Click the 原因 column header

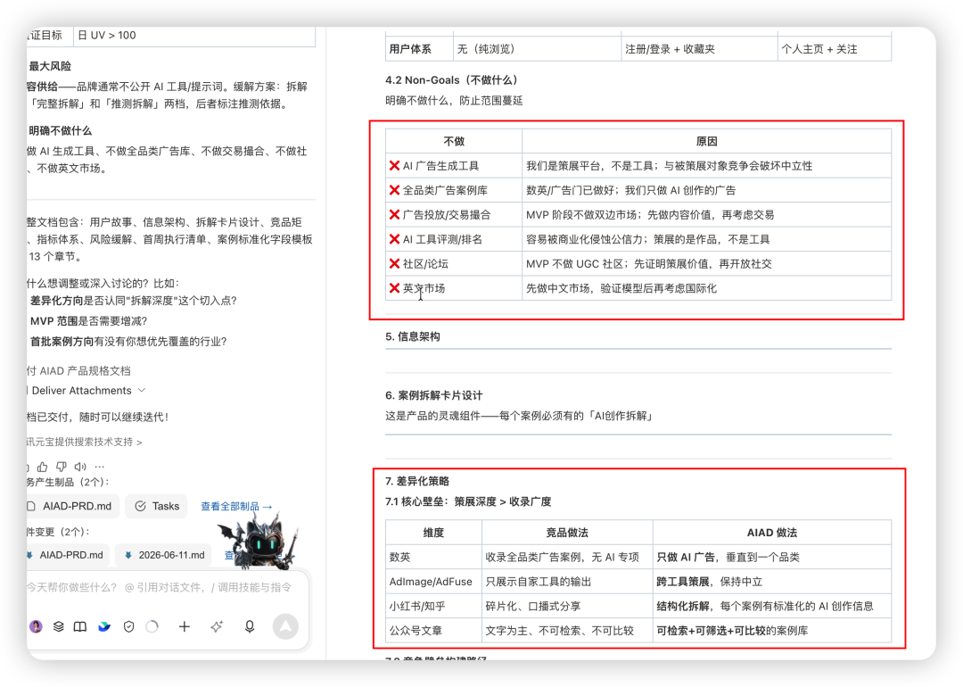pos(707,141)
